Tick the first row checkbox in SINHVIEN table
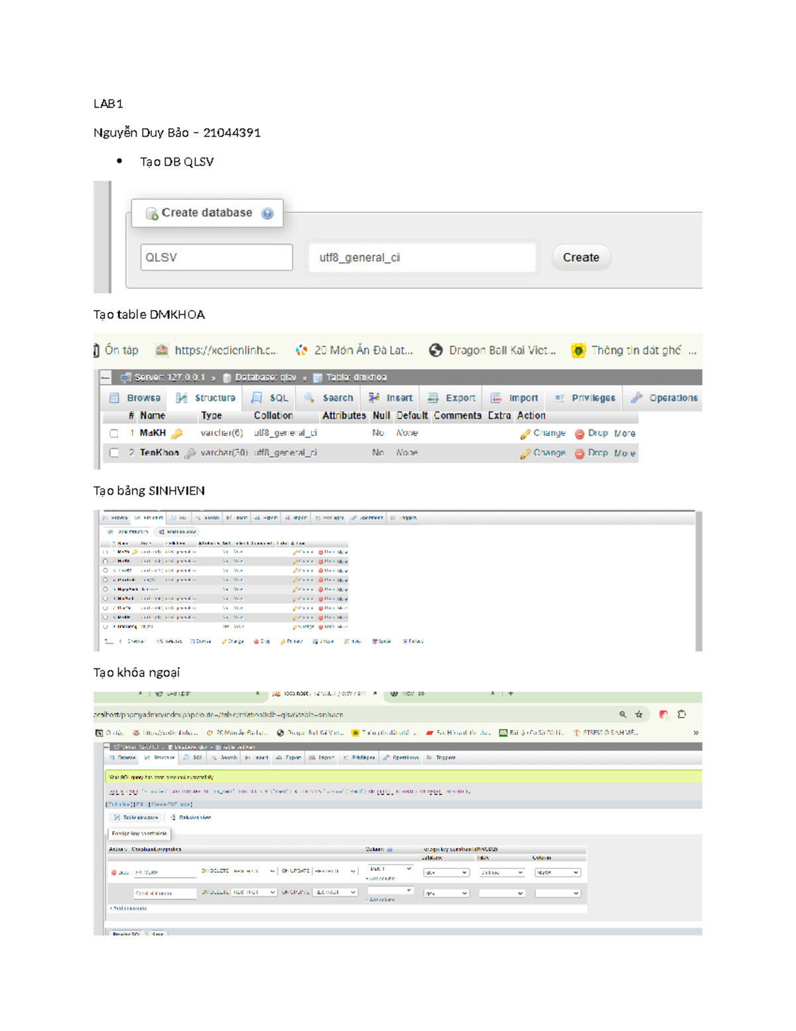Screen dimensions: 796x1031 (105, 552)
